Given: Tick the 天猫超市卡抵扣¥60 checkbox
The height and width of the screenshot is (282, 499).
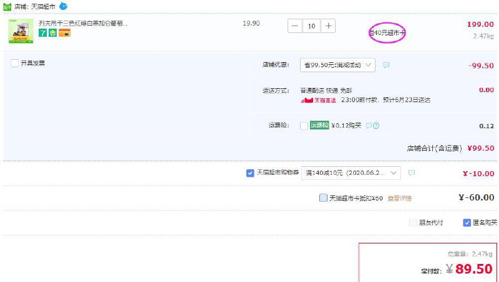Looking at the screenshot, I should pyautogui.click(x=323, y=198).
